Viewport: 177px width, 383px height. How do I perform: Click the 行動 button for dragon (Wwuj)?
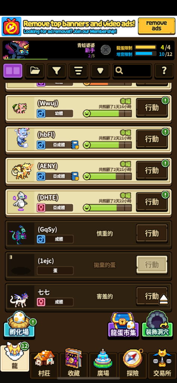(152, 107)
